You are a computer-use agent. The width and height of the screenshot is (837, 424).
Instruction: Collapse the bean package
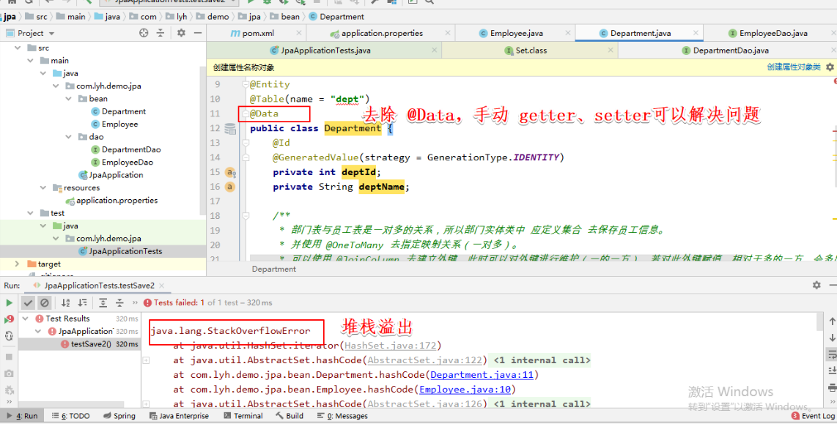[x=68, y=99]
